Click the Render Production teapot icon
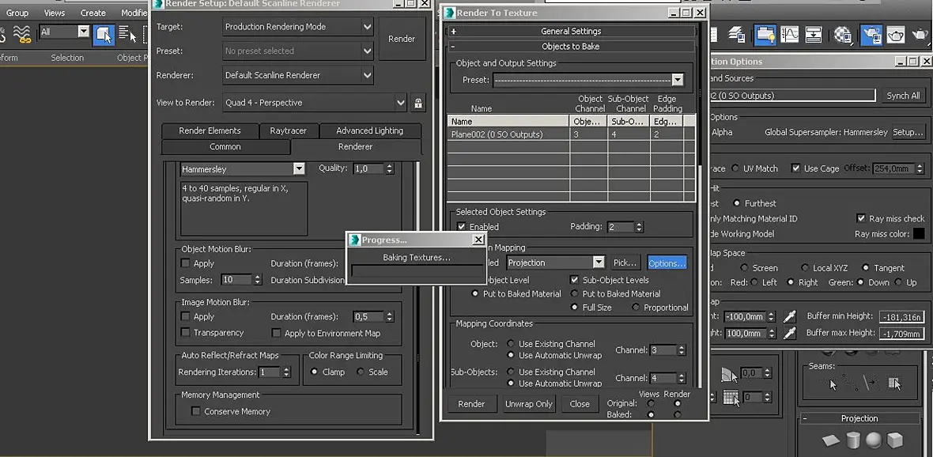The image size is (933, 457). 920,35
